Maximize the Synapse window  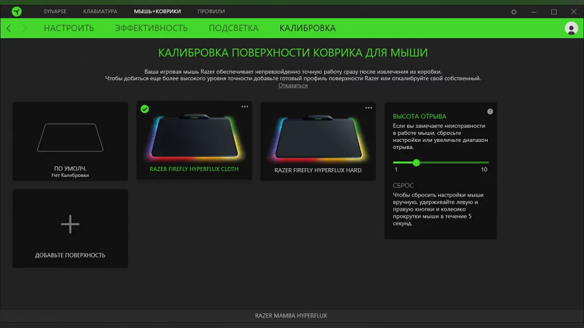(554, 12)
